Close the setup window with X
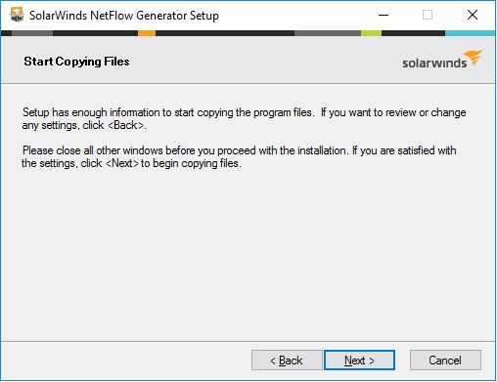This screenshot has width=497, height=382. pos(473,15)
